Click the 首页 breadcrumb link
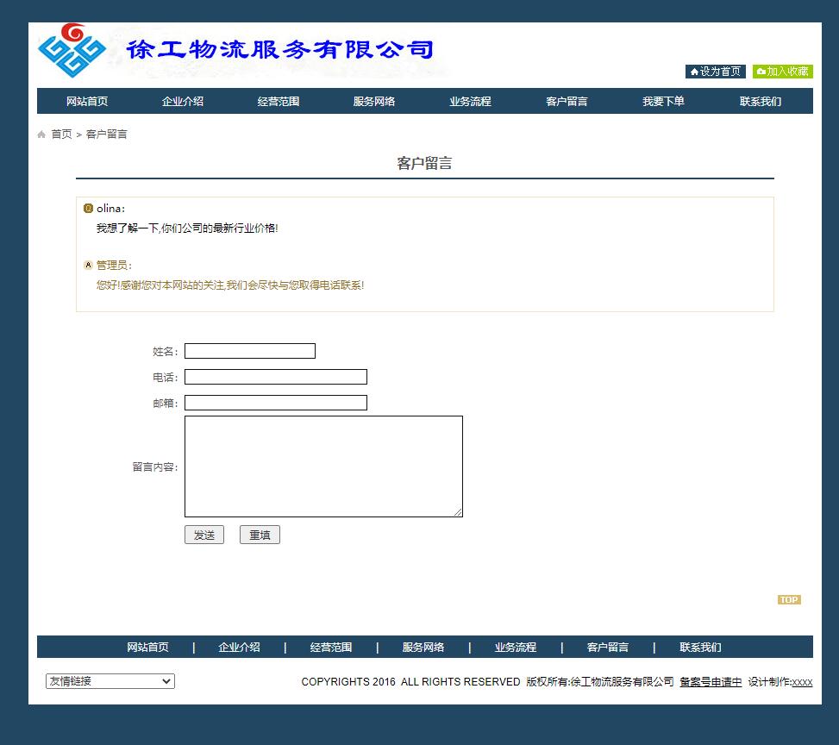 click(x=60, y=134)
